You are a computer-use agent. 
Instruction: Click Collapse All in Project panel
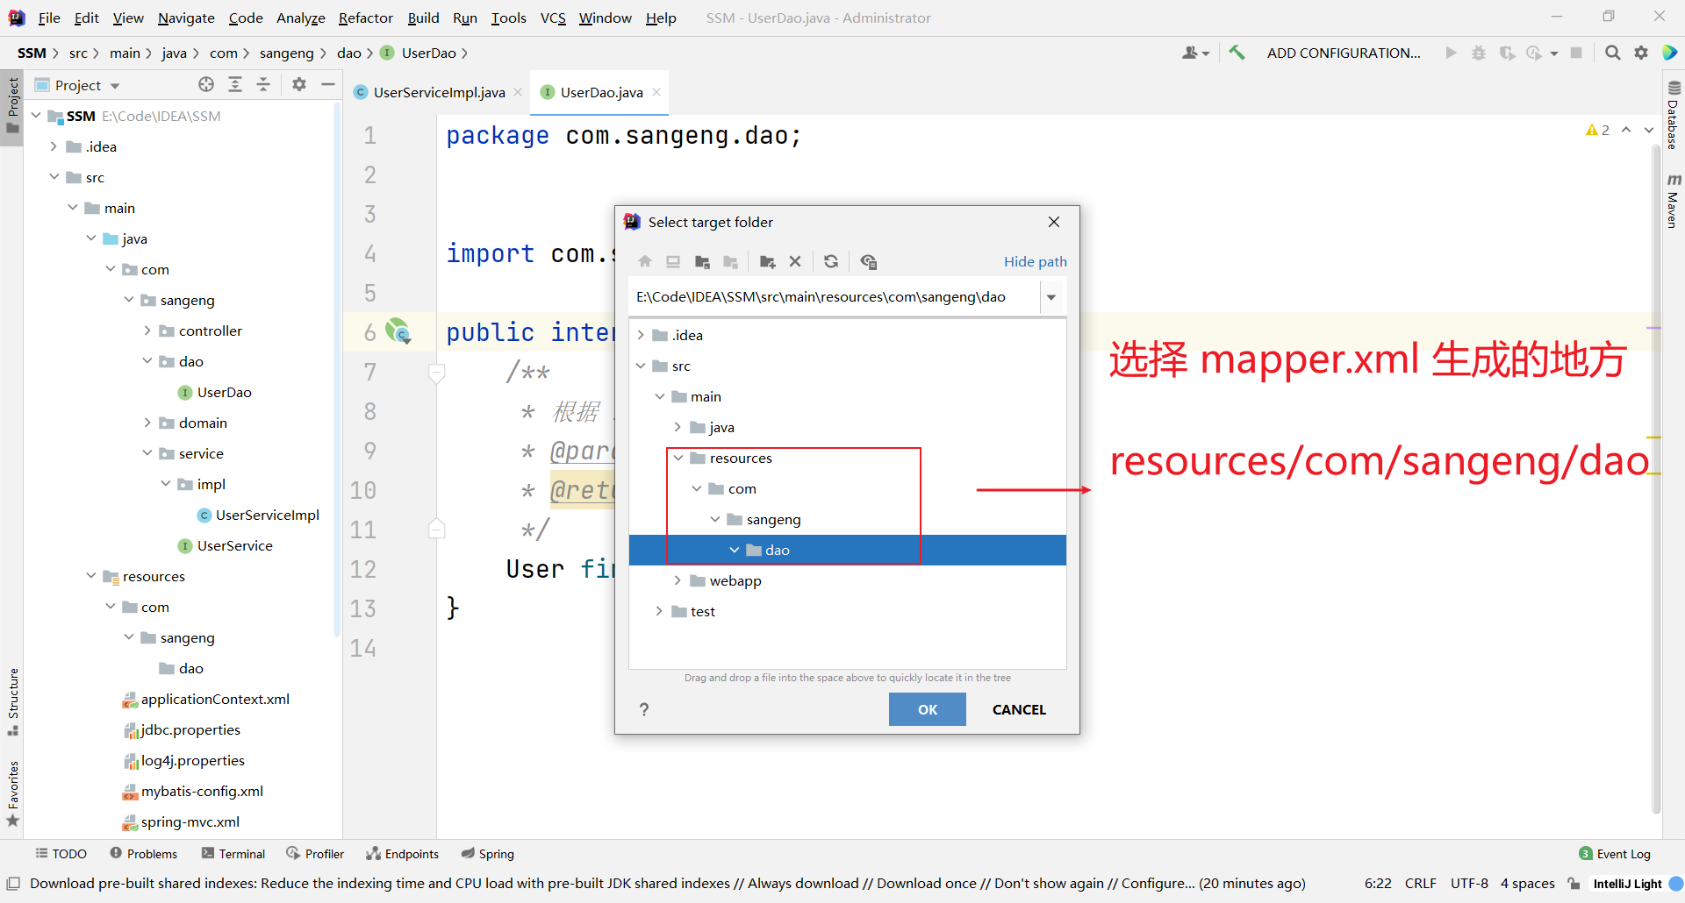click(x=263, y=84)
